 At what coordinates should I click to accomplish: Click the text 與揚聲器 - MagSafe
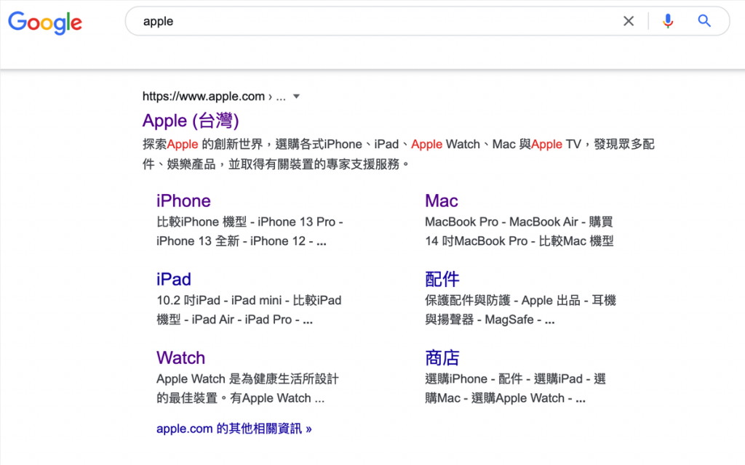479,320
